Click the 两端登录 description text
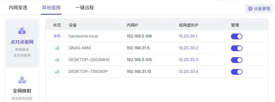Screen dimensions: 275x102 (x=22, y=50)
